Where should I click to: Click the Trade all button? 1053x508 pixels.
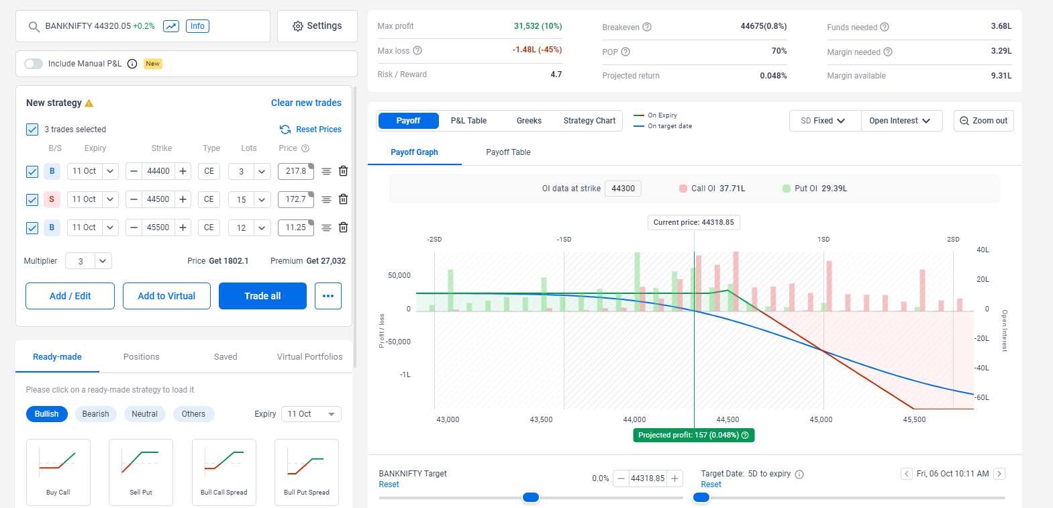262,296
